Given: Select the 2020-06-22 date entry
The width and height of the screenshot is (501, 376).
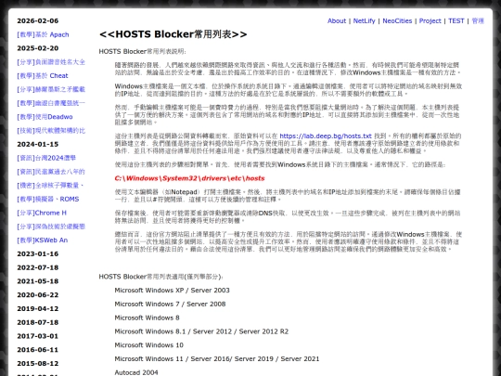Looking at the screenshot, I should point(38,295).
